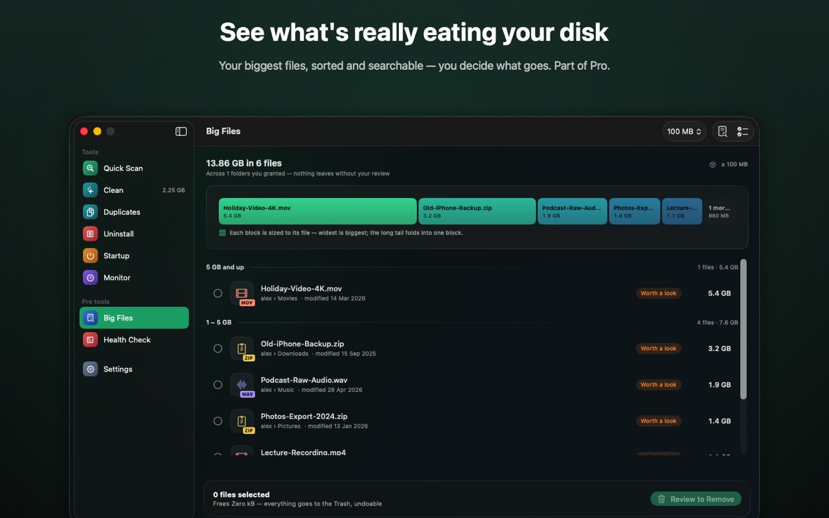Viewport: 829px width, 518px height.
Task: Click the green Holiday-Video-4K.mov size block
Action: click(x=317, y=211)
